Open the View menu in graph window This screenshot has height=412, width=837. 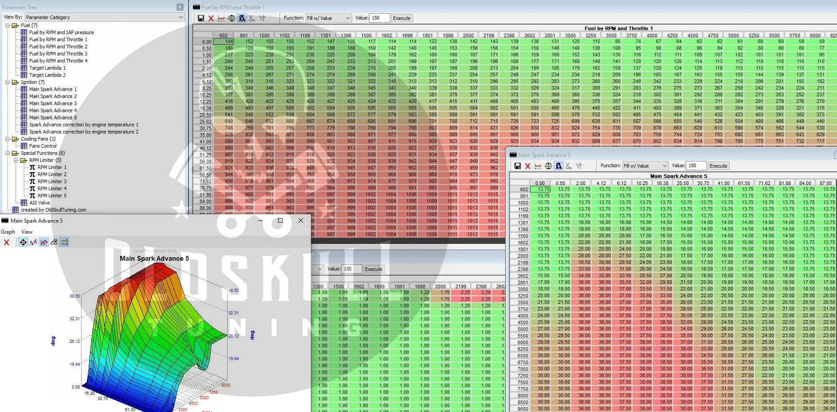point(27,232)
